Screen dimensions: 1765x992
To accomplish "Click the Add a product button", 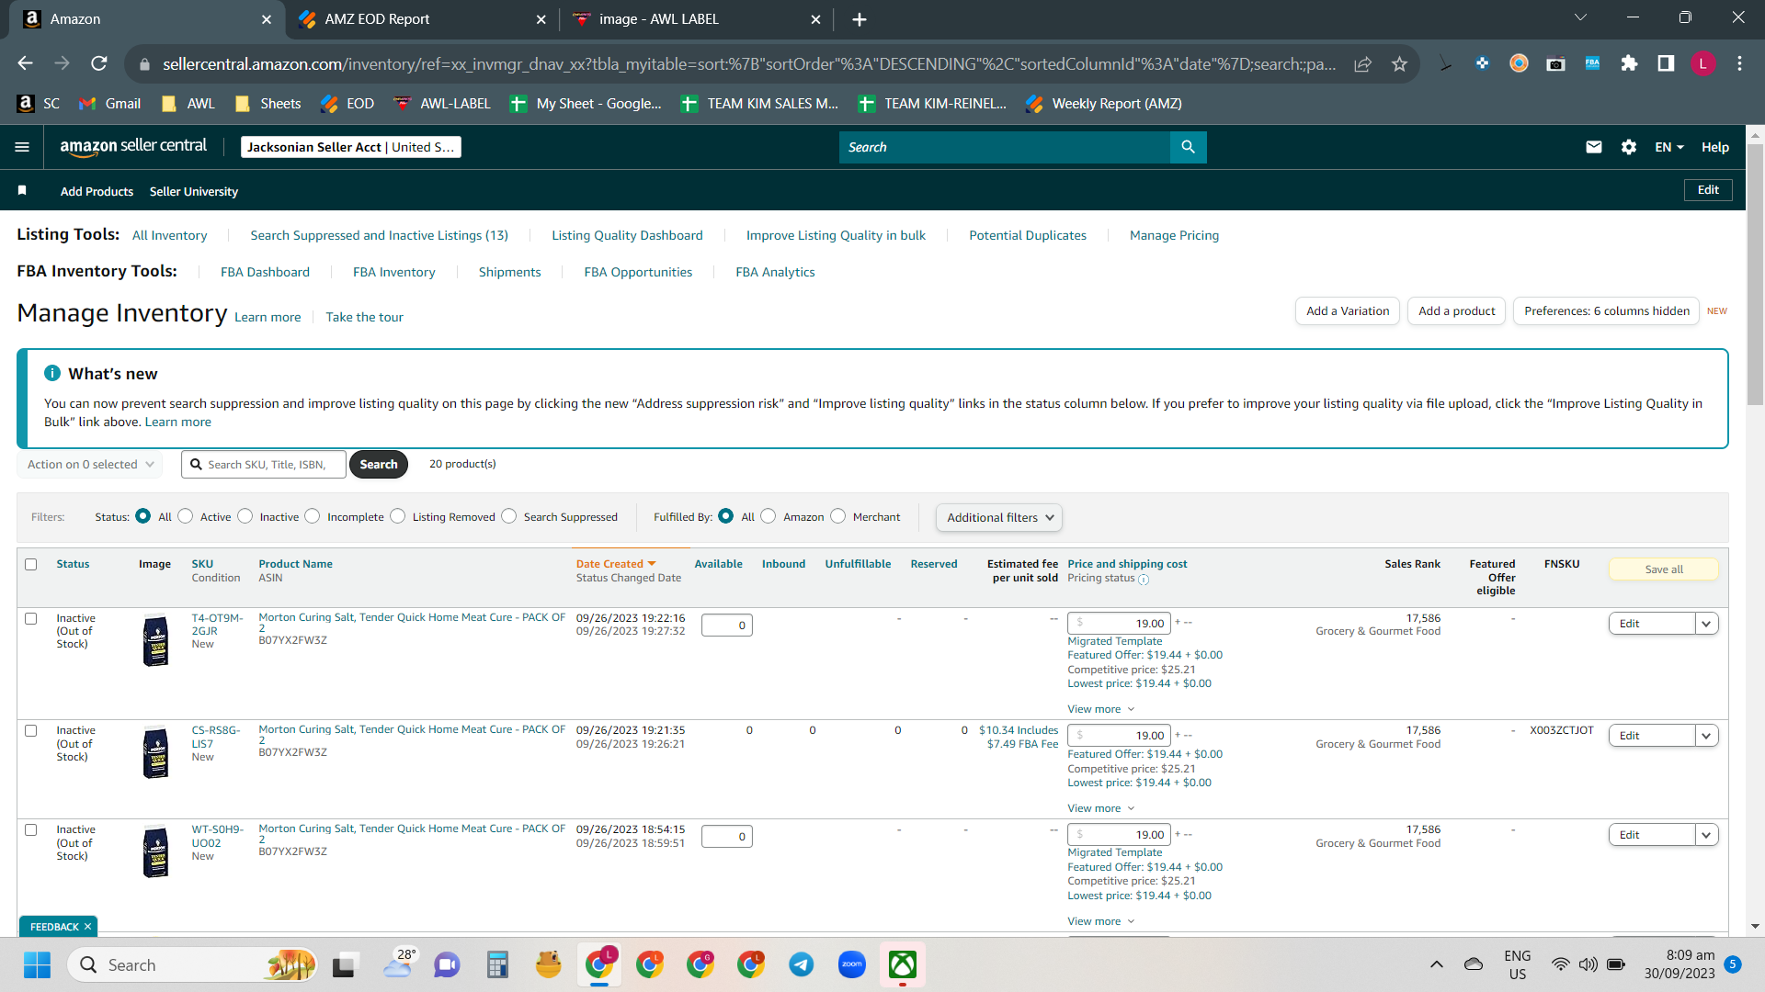I will [1457, 311].
